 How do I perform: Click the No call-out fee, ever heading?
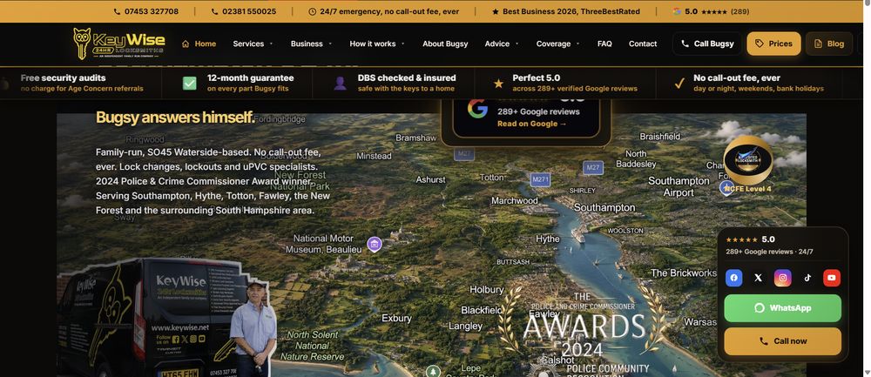(x=737, y=77)
